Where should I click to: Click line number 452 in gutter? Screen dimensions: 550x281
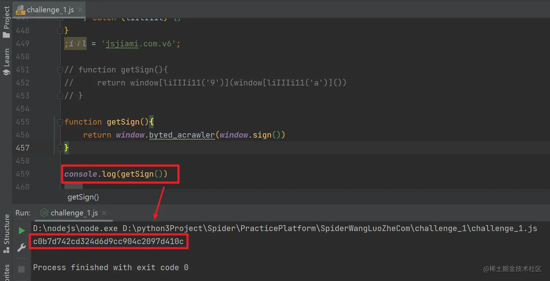(x=23, y=83)
